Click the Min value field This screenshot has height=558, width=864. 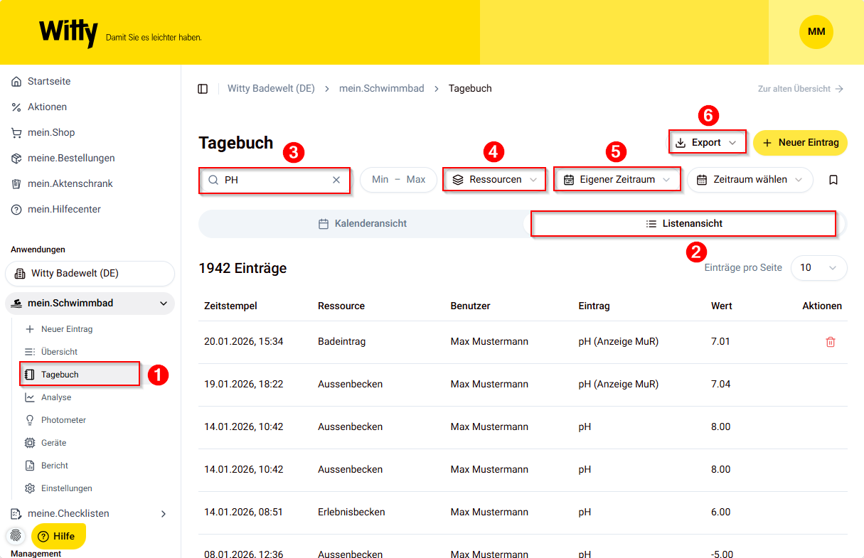[x=380, y=180]
